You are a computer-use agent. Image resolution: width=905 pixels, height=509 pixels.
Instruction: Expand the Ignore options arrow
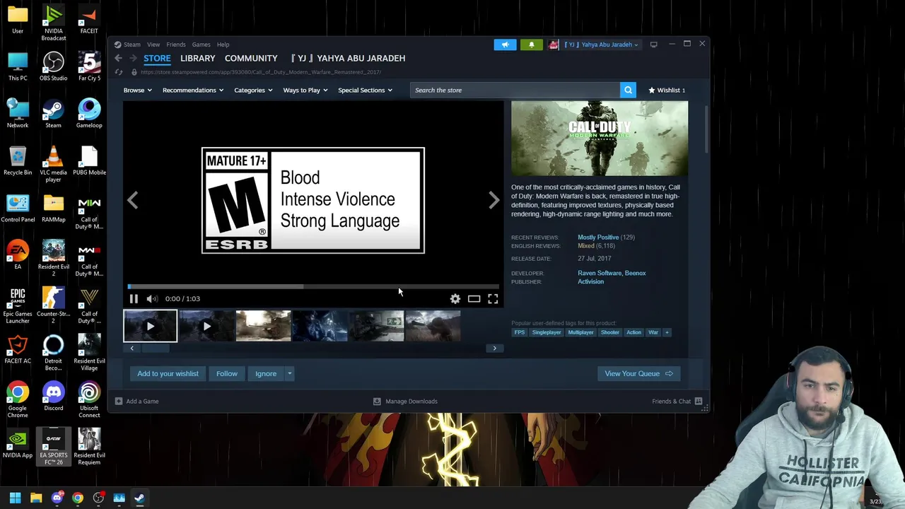(x=289, y=373)
